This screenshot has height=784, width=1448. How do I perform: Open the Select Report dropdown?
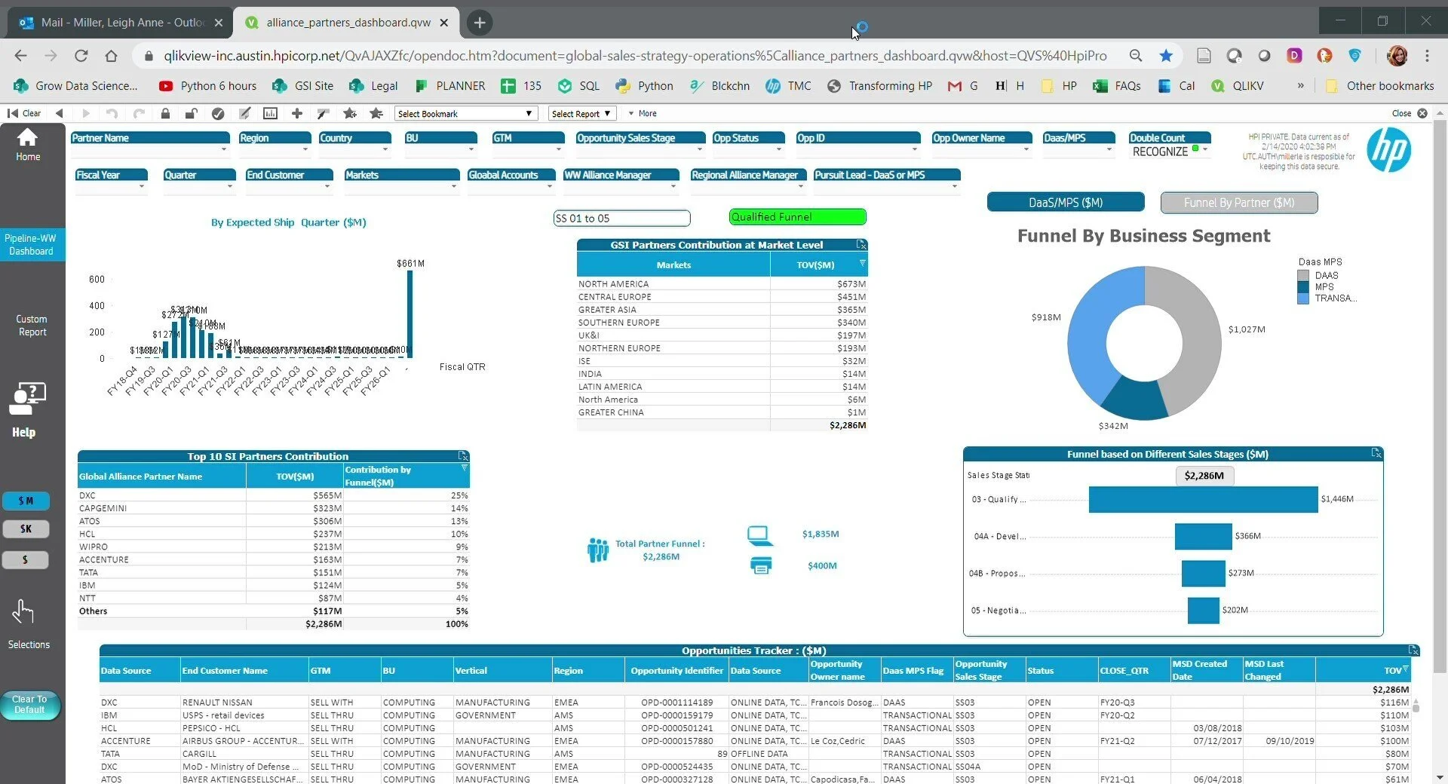[581, 114]
